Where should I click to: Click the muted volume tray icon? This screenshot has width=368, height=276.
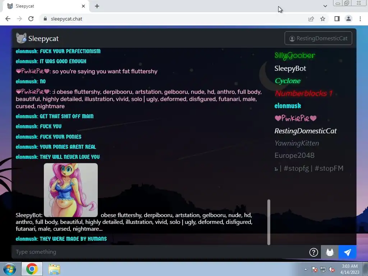click(x=332, y=269)
